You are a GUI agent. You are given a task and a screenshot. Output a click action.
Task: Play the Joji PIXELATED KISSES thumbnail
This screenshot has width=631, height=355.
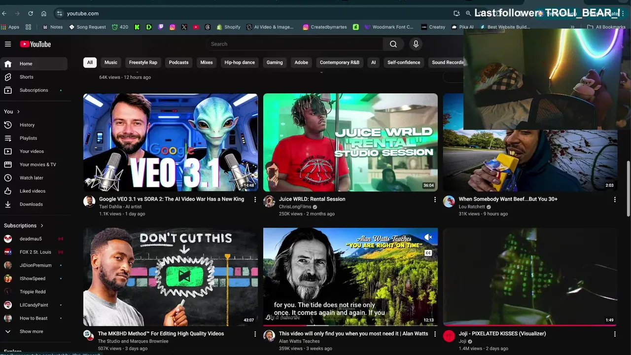[530, 277]
